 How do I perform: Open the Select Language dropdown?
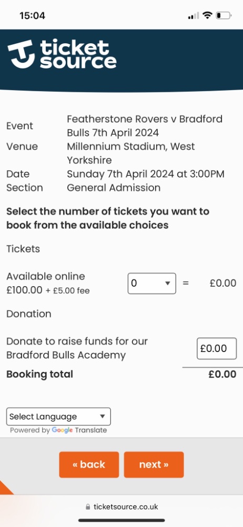[58, 417]
